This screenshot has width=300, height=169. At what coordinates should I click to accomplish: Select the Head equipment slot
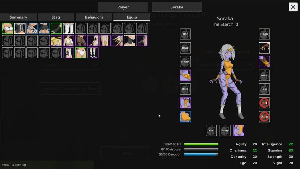[x=185, y=48]
